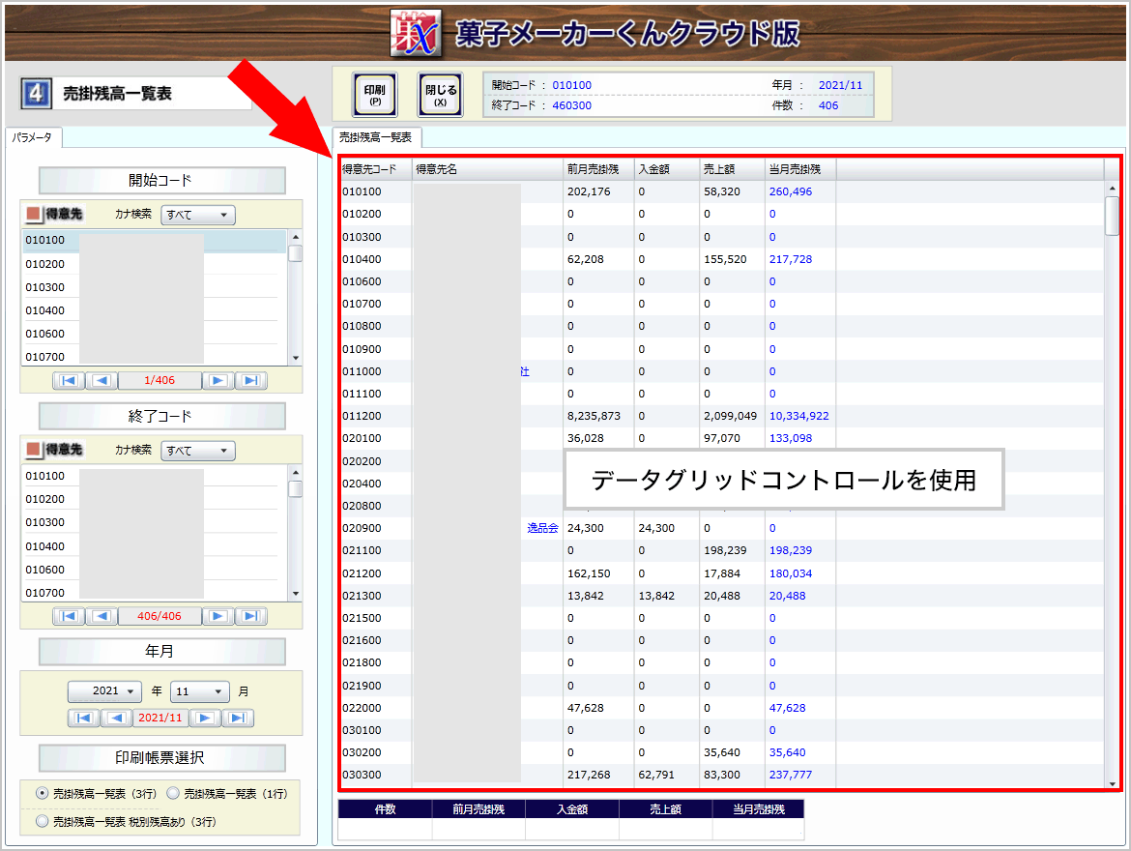Screen dimensions: 1131x851
Task: Click the 印刷 (P) print button
Action: pyautogui.click(x=375, y=95)
